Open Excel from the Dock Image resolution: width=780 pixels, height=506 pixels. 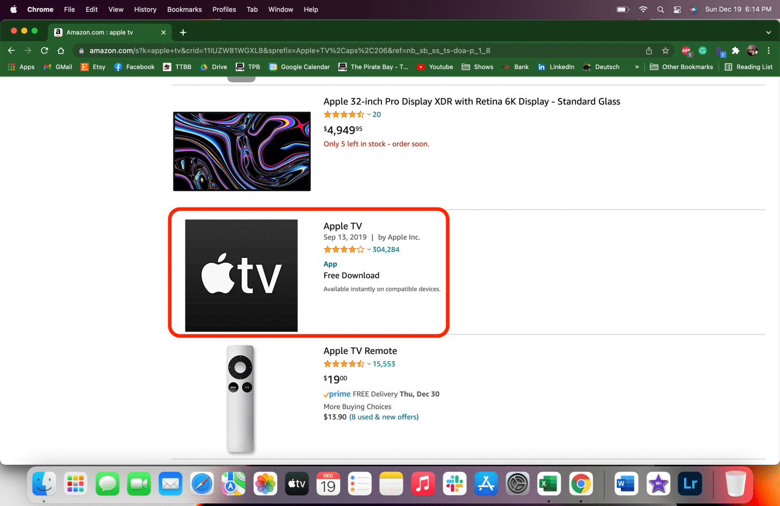click(550, 484)
